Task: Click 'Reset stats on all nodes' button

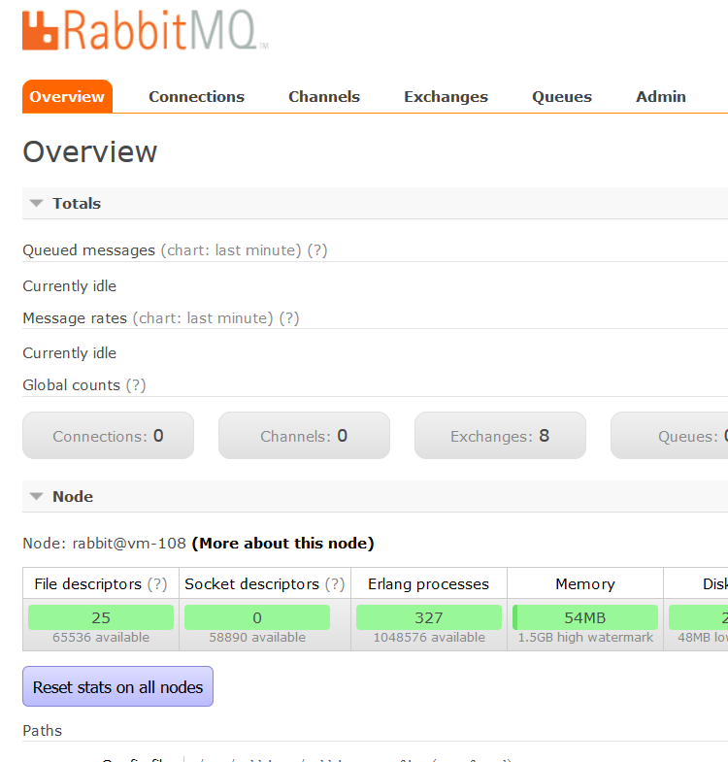Action: pyautogui.click(x=117, y=686)
